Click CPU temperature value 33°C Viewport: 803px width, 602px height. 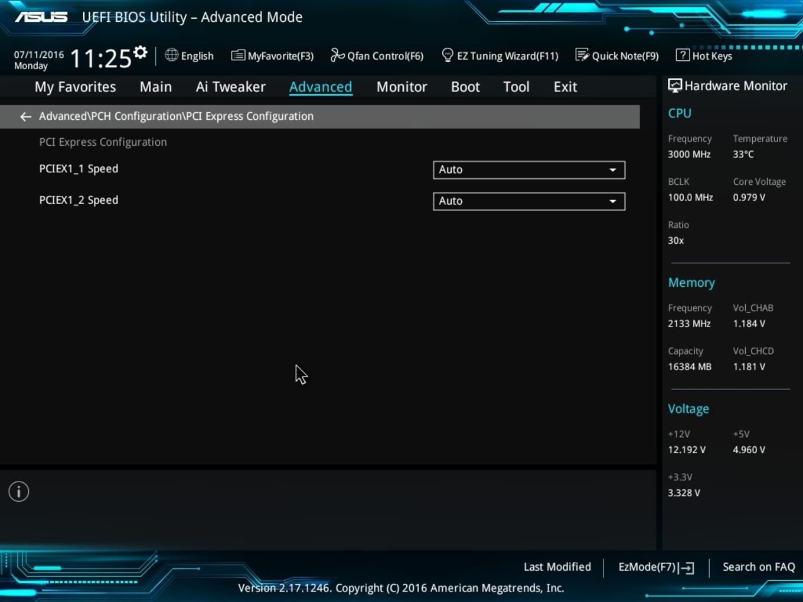coord(743,155)
